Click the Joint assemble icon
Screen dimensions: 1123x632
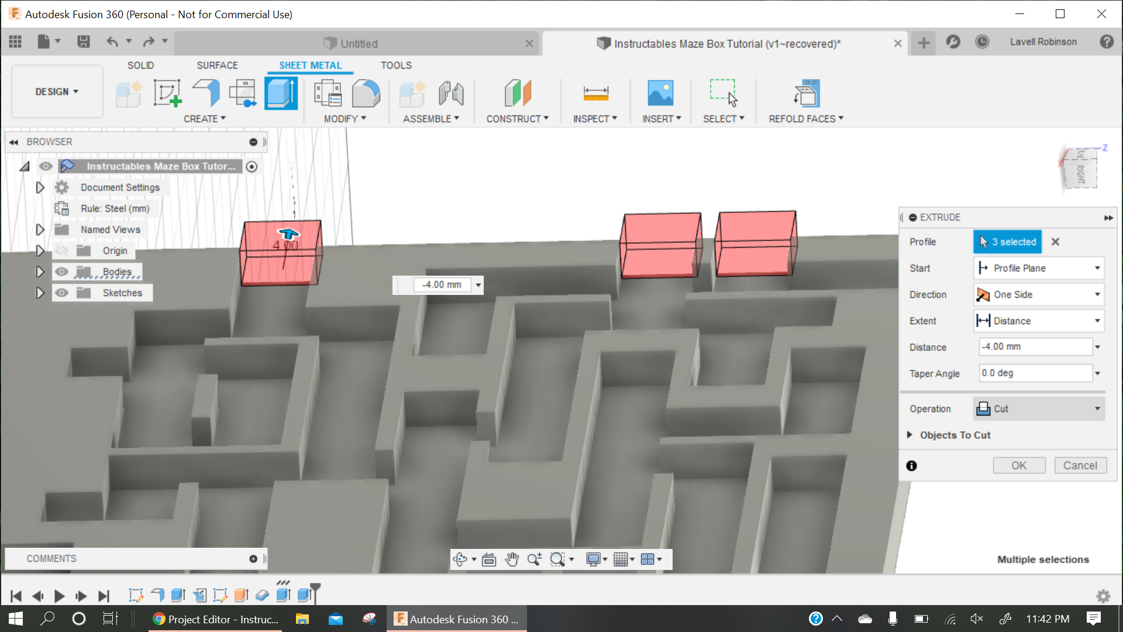[452, 94]
